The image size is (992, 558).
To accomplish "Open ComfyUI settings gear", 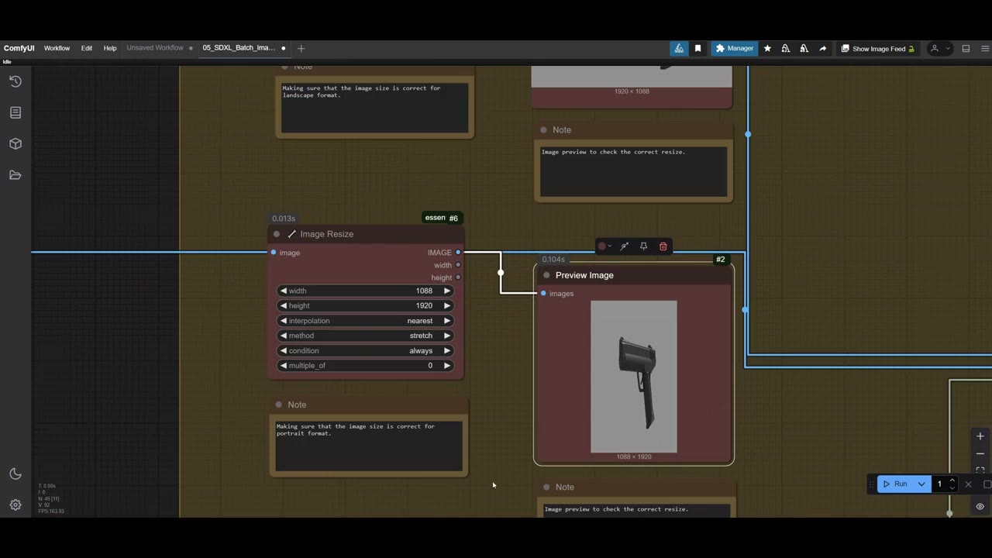I will coord(15,505).
